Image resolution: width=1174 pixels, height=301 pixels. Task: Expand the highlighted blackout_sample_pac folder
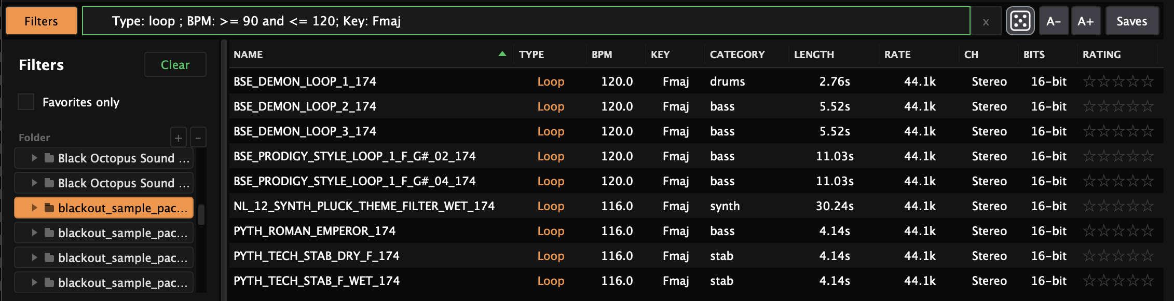(x=34, y=208)
